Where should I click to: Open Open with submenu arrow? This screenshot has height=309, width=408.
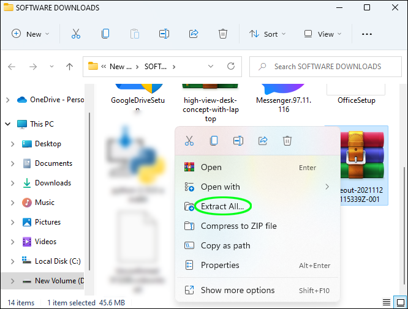(327, 187)
